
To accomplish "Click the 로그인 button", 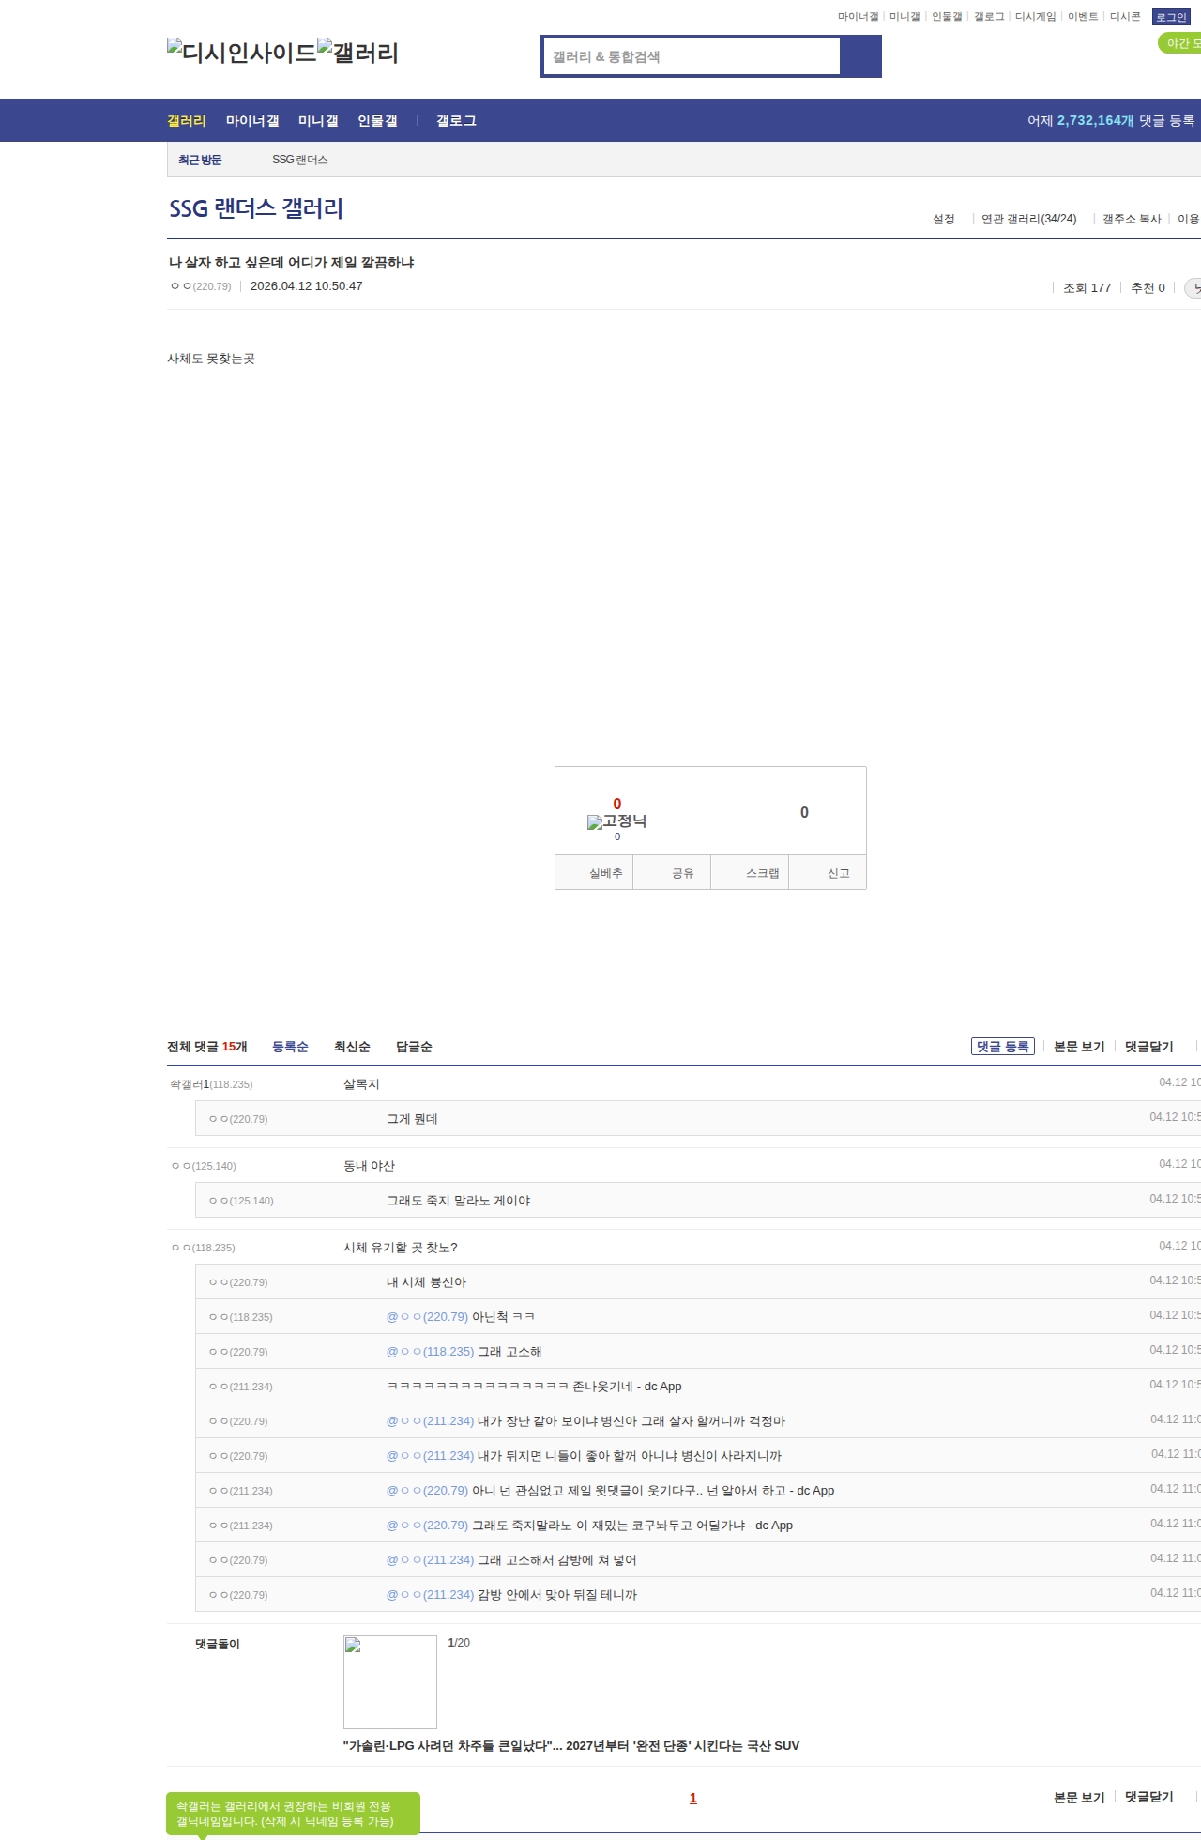I will (1171, 17).
